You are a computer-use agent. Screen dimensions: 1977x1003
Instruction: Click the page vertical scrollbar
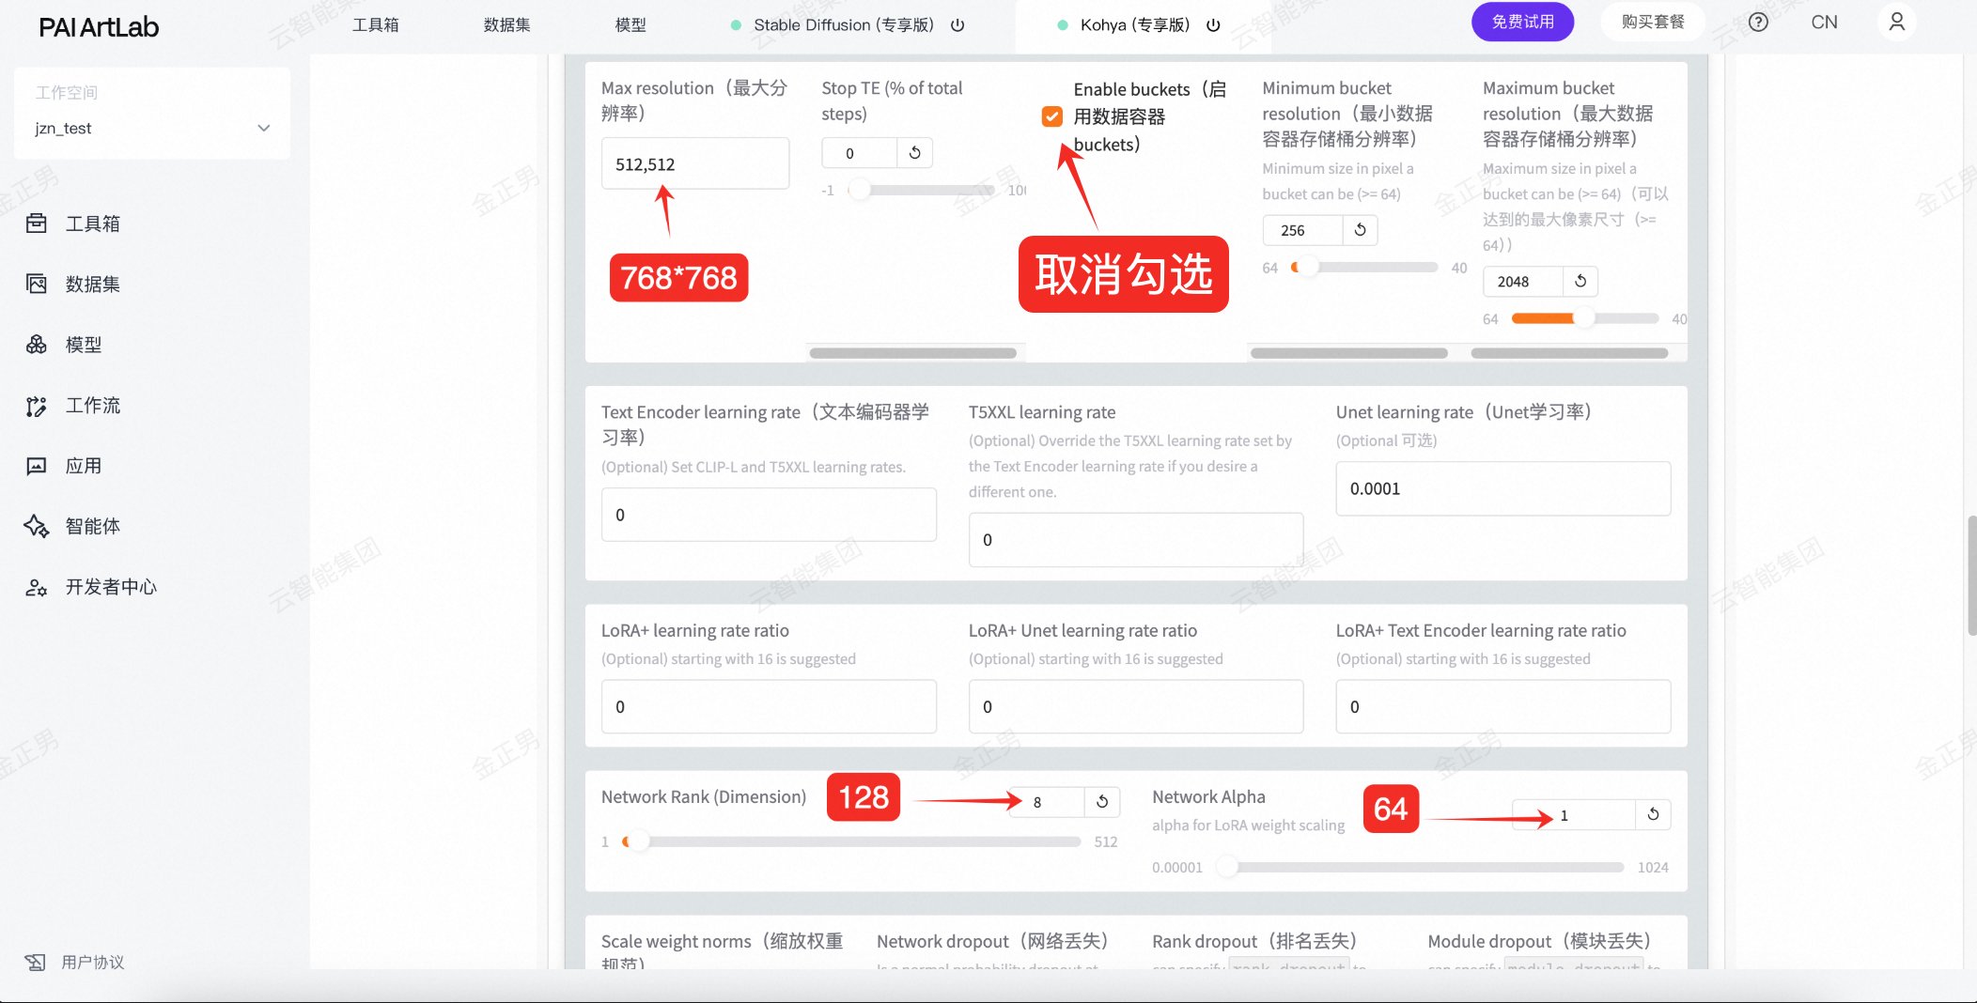[1971, 575]
